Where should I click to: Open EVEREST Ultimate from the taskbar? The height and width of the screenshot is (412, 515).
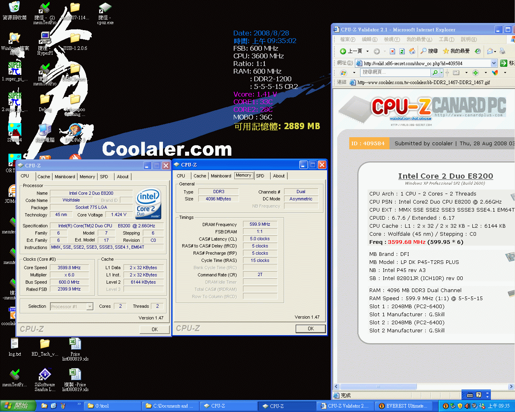click(x=404, y=406)
